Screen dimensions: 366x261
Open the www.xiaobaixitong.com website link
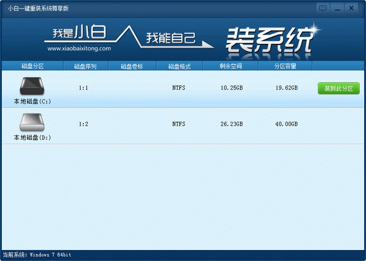coord(79,49)
